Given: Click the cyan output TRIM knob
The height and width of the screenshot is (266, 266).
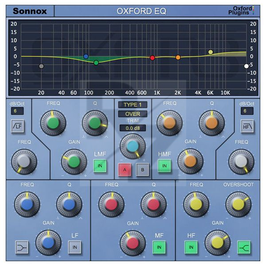Looking at the screenshot, I should (133, 146).
